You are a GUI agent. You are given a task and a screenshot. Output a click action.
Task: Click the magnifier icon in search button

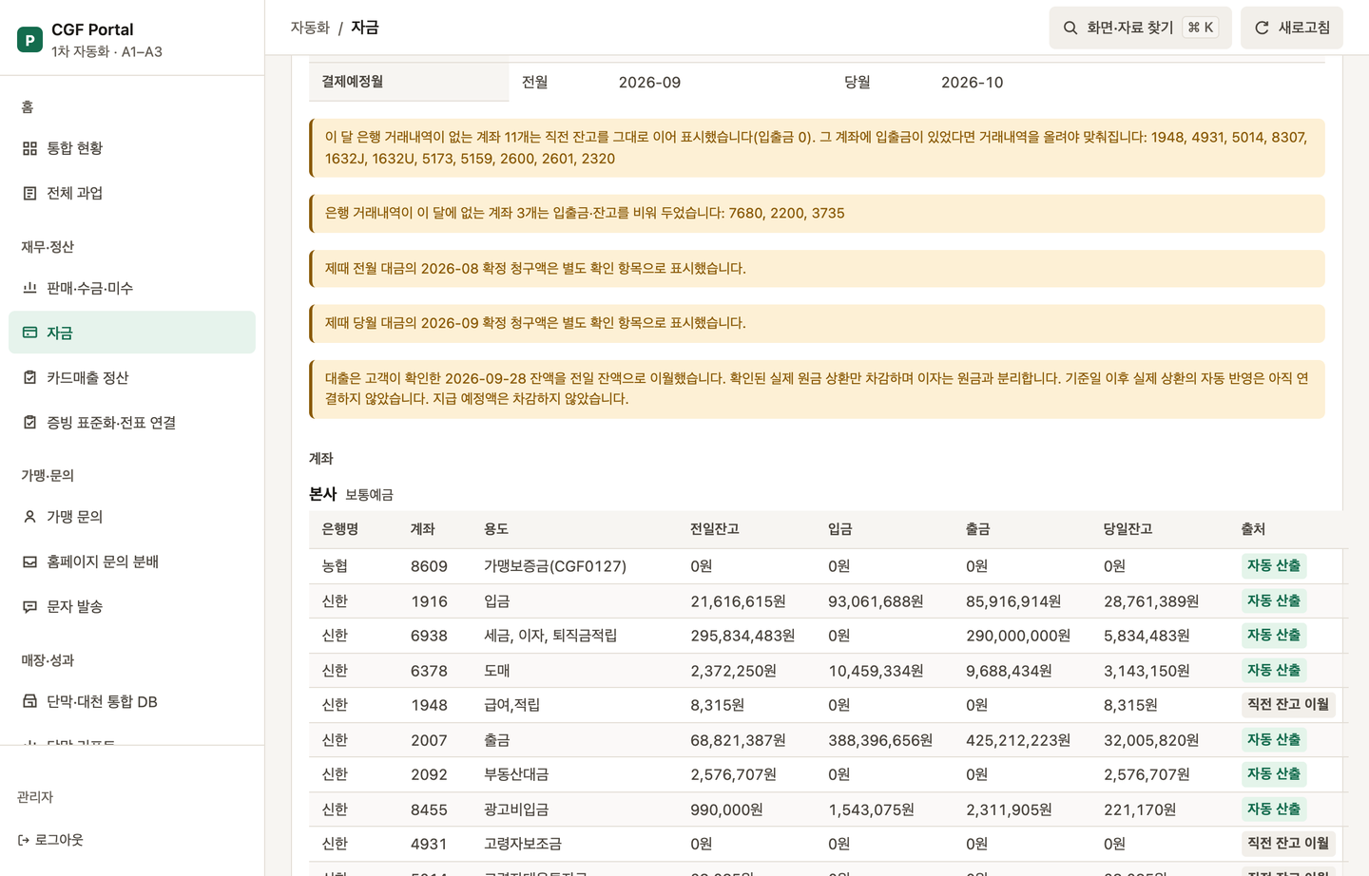[x=1070, y=28]
